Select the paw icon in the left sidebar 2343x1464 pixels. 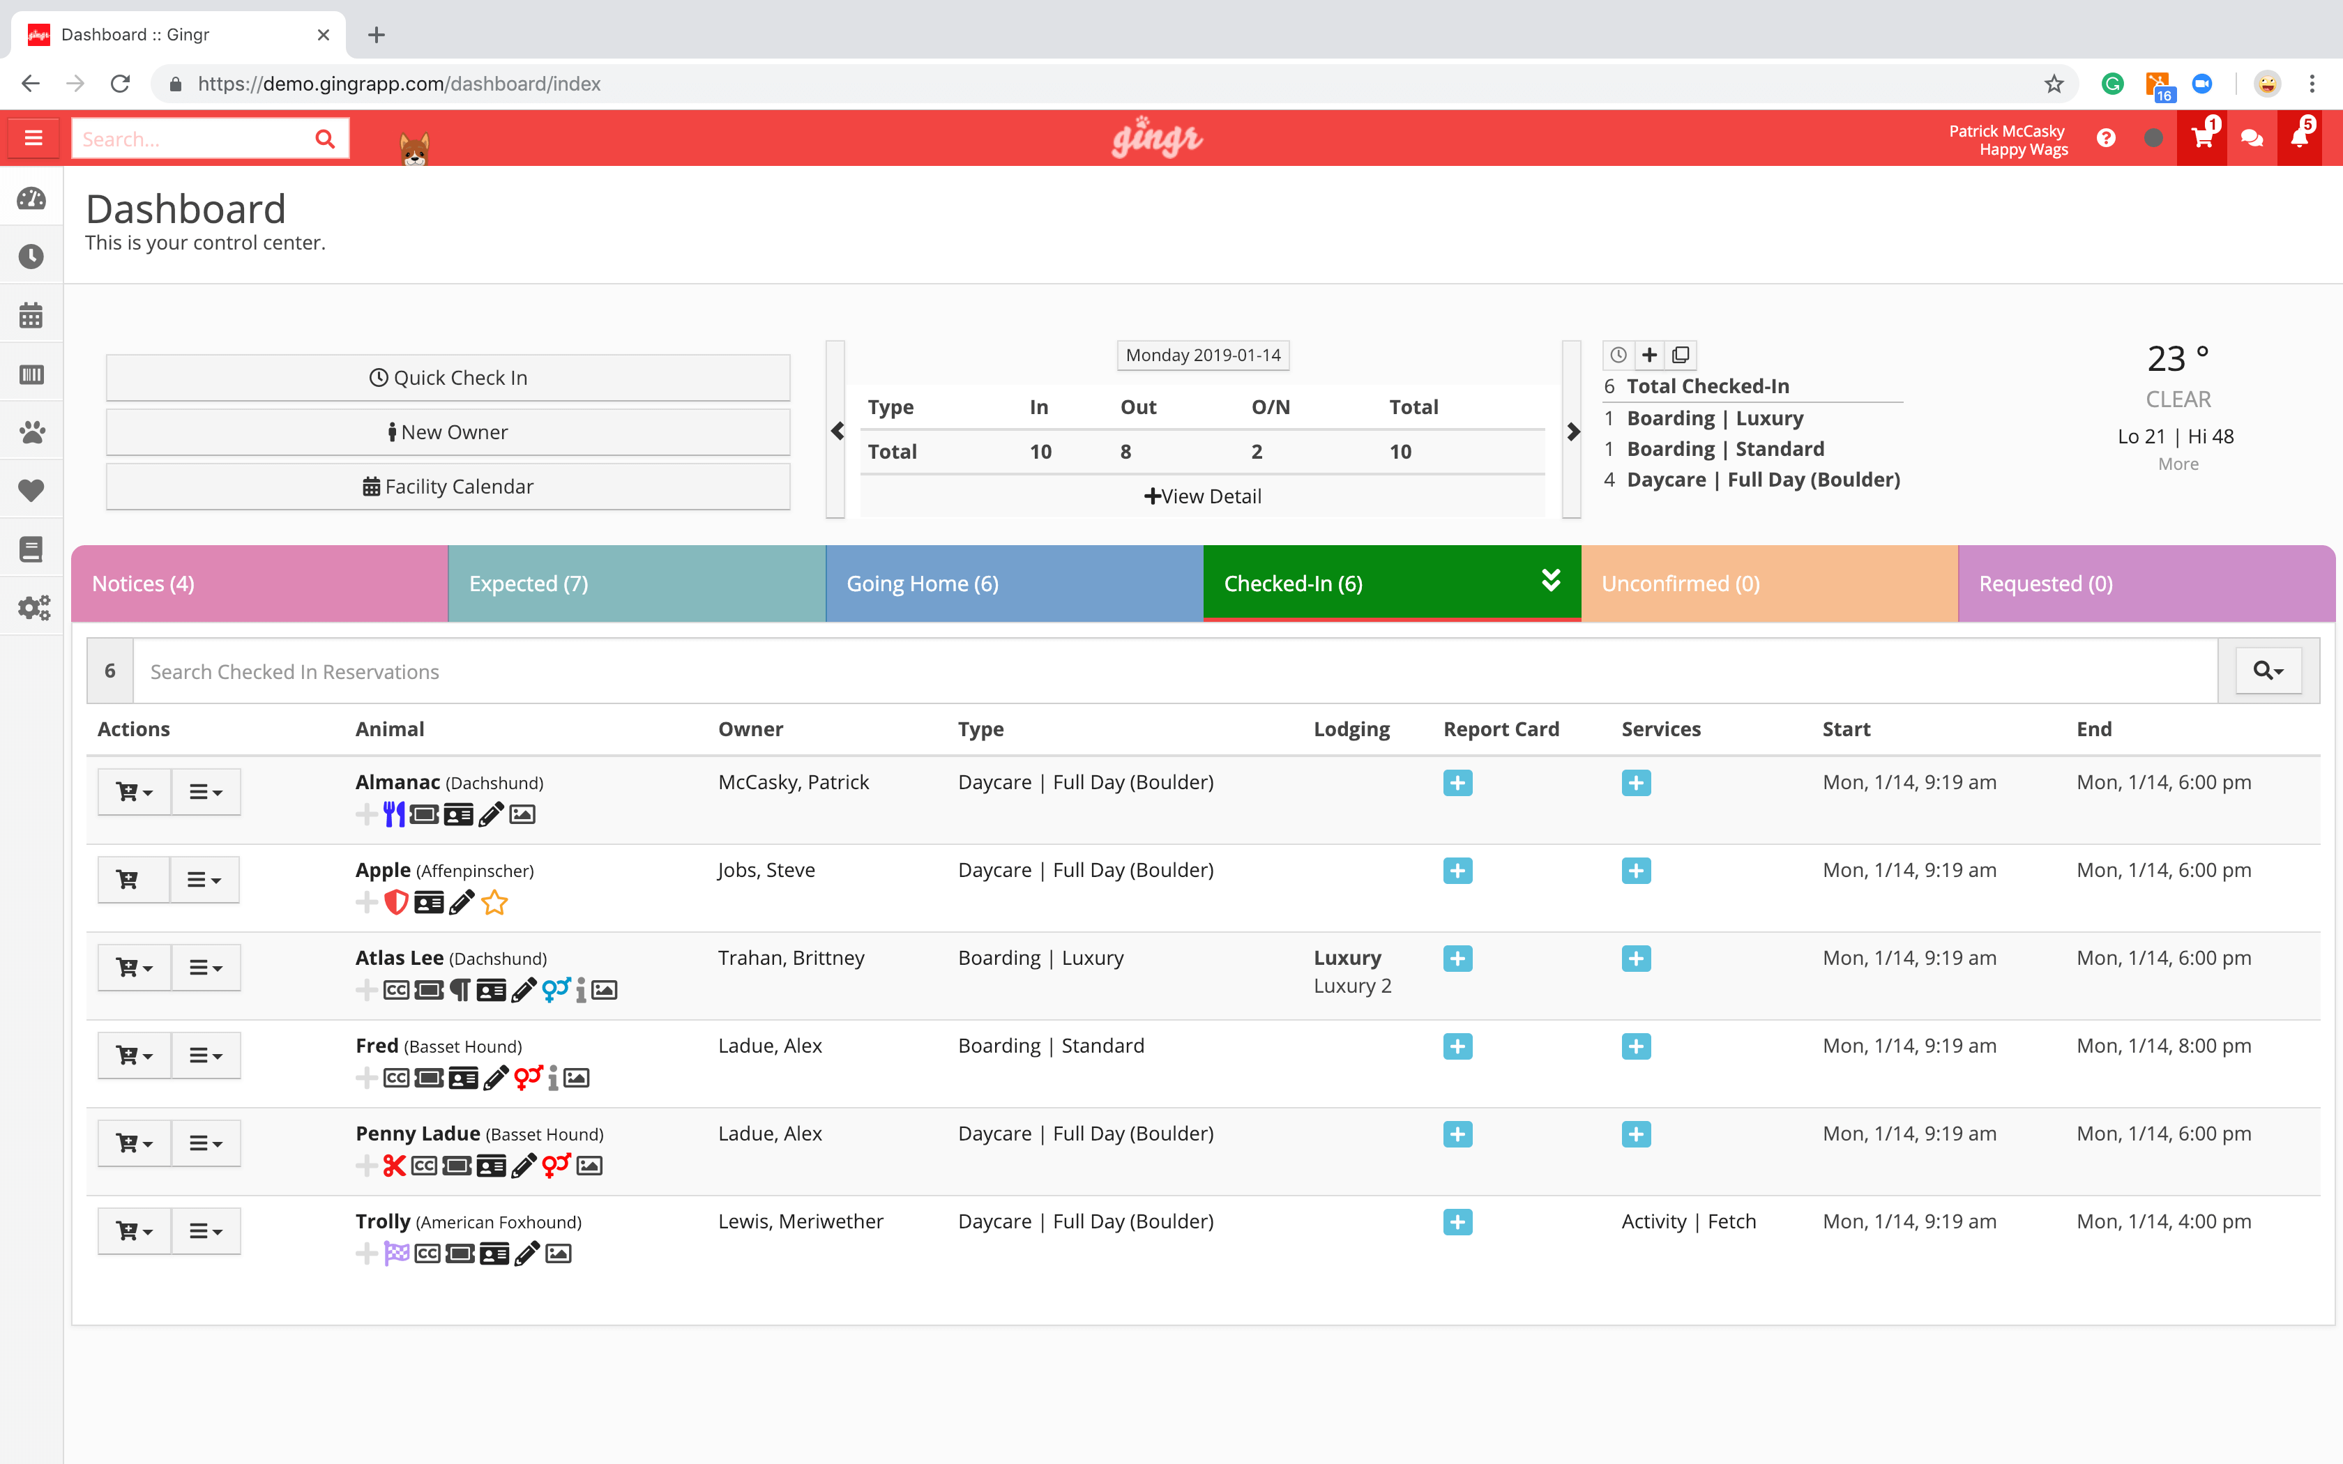pyautogui.click(x=30, y=432)
